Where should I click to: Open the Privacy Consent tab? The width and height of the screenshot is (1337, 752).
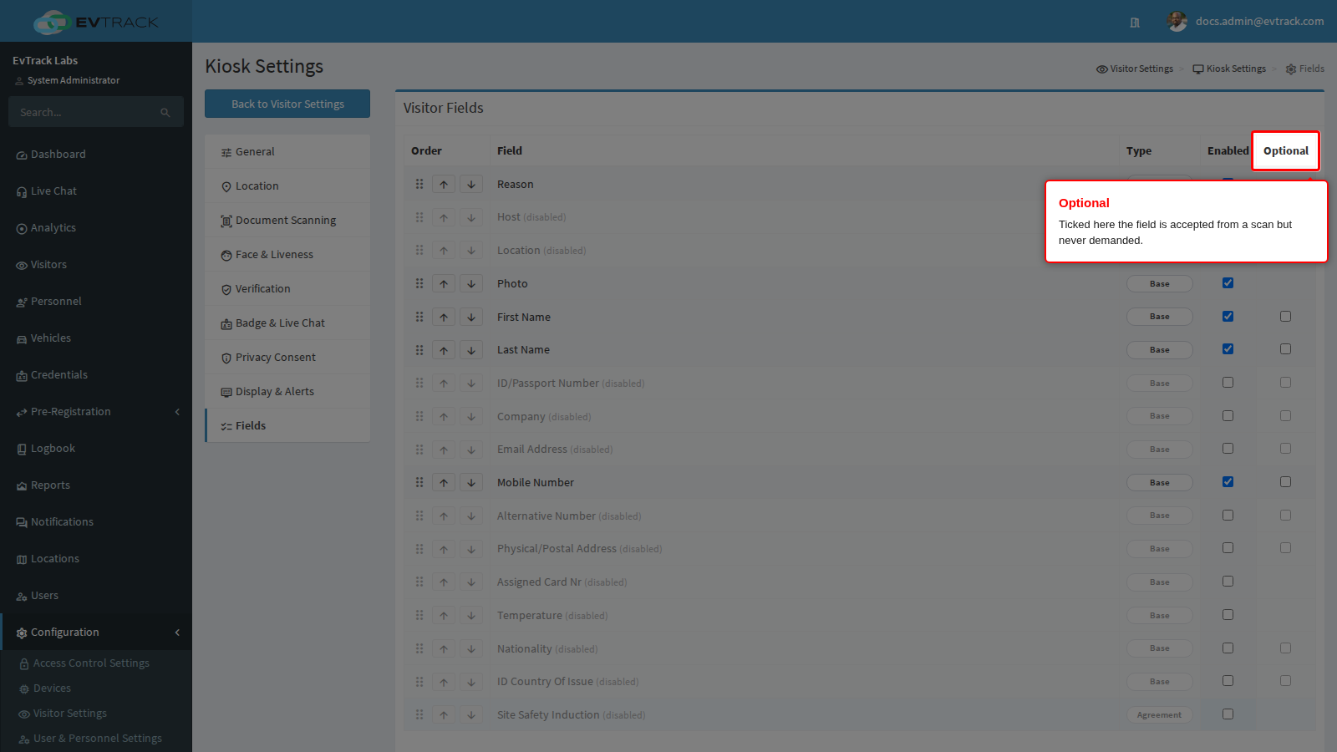(287, 358)
